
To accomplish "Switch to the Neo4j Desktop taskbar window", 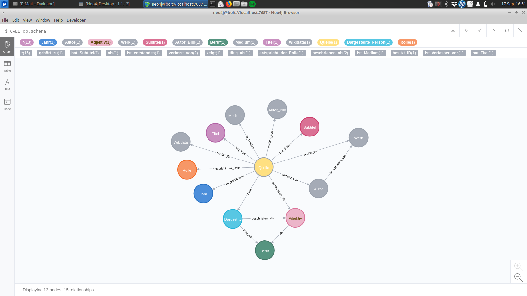I will [104, 4].
